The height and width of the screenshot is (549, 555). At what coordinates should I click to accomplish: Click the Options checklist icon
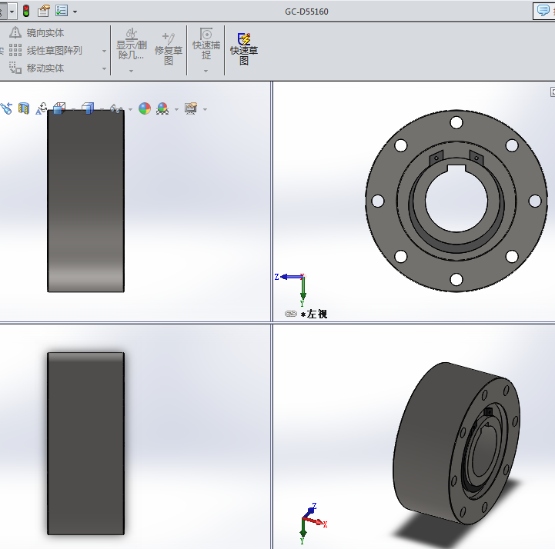[x=62, y=11]
